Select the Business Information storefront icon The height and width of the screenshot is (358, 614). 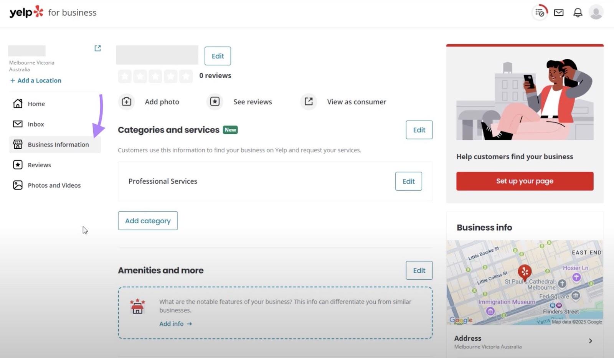(x=18, y=144)
